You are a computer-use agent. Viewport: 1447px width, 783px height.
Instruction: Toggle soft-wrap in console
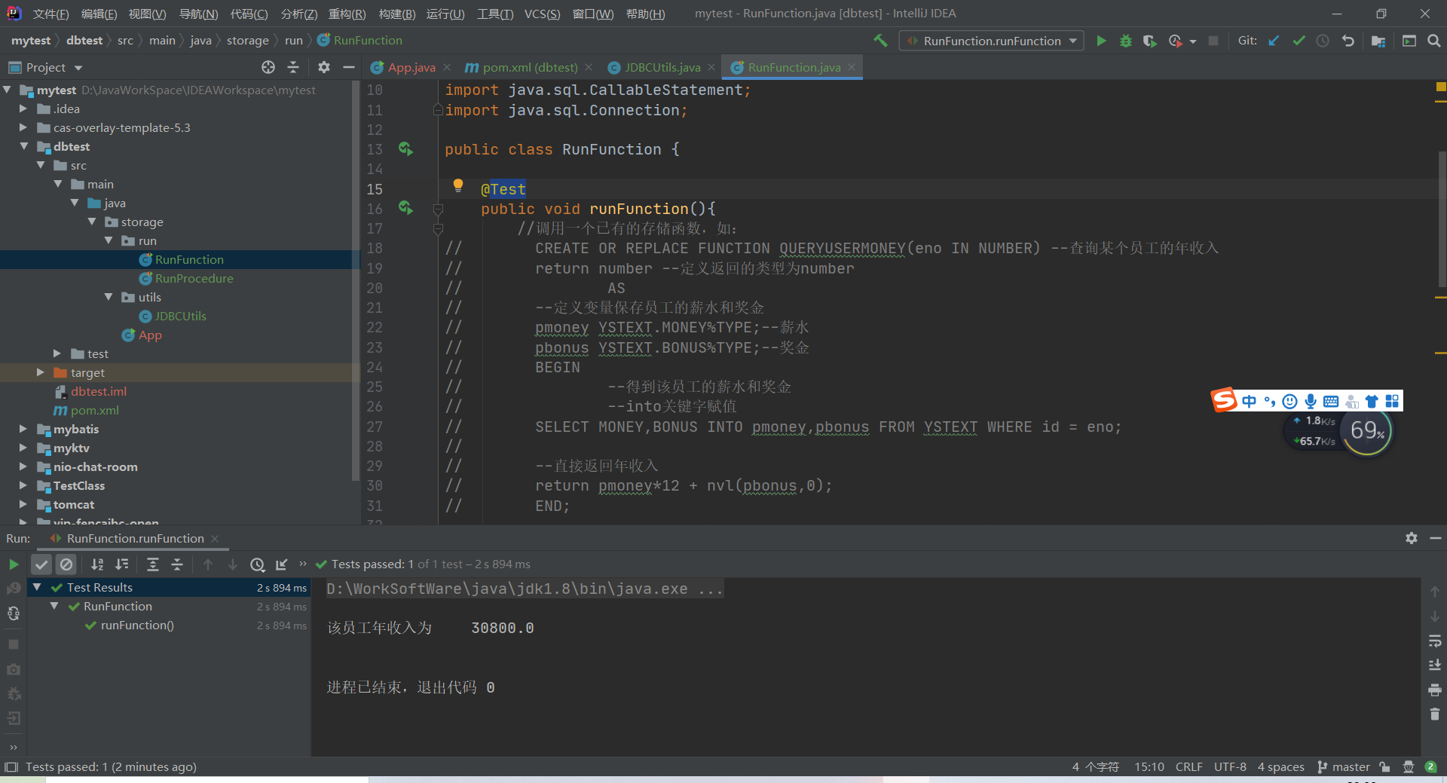tap(1435, 641)
